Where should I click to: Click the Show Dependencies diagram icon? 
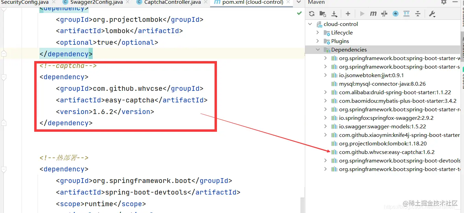tap(407, 14)
